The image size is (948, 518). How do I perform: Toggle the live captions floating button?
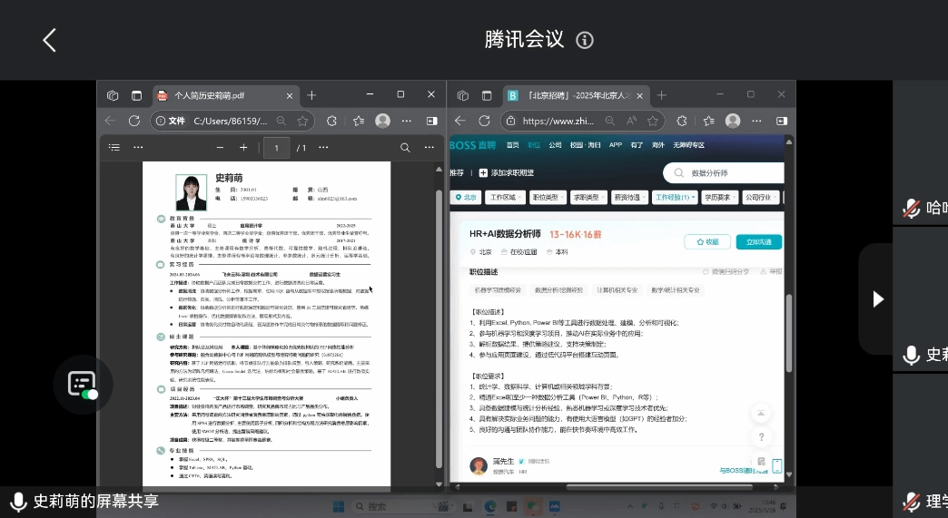[83, 384]
